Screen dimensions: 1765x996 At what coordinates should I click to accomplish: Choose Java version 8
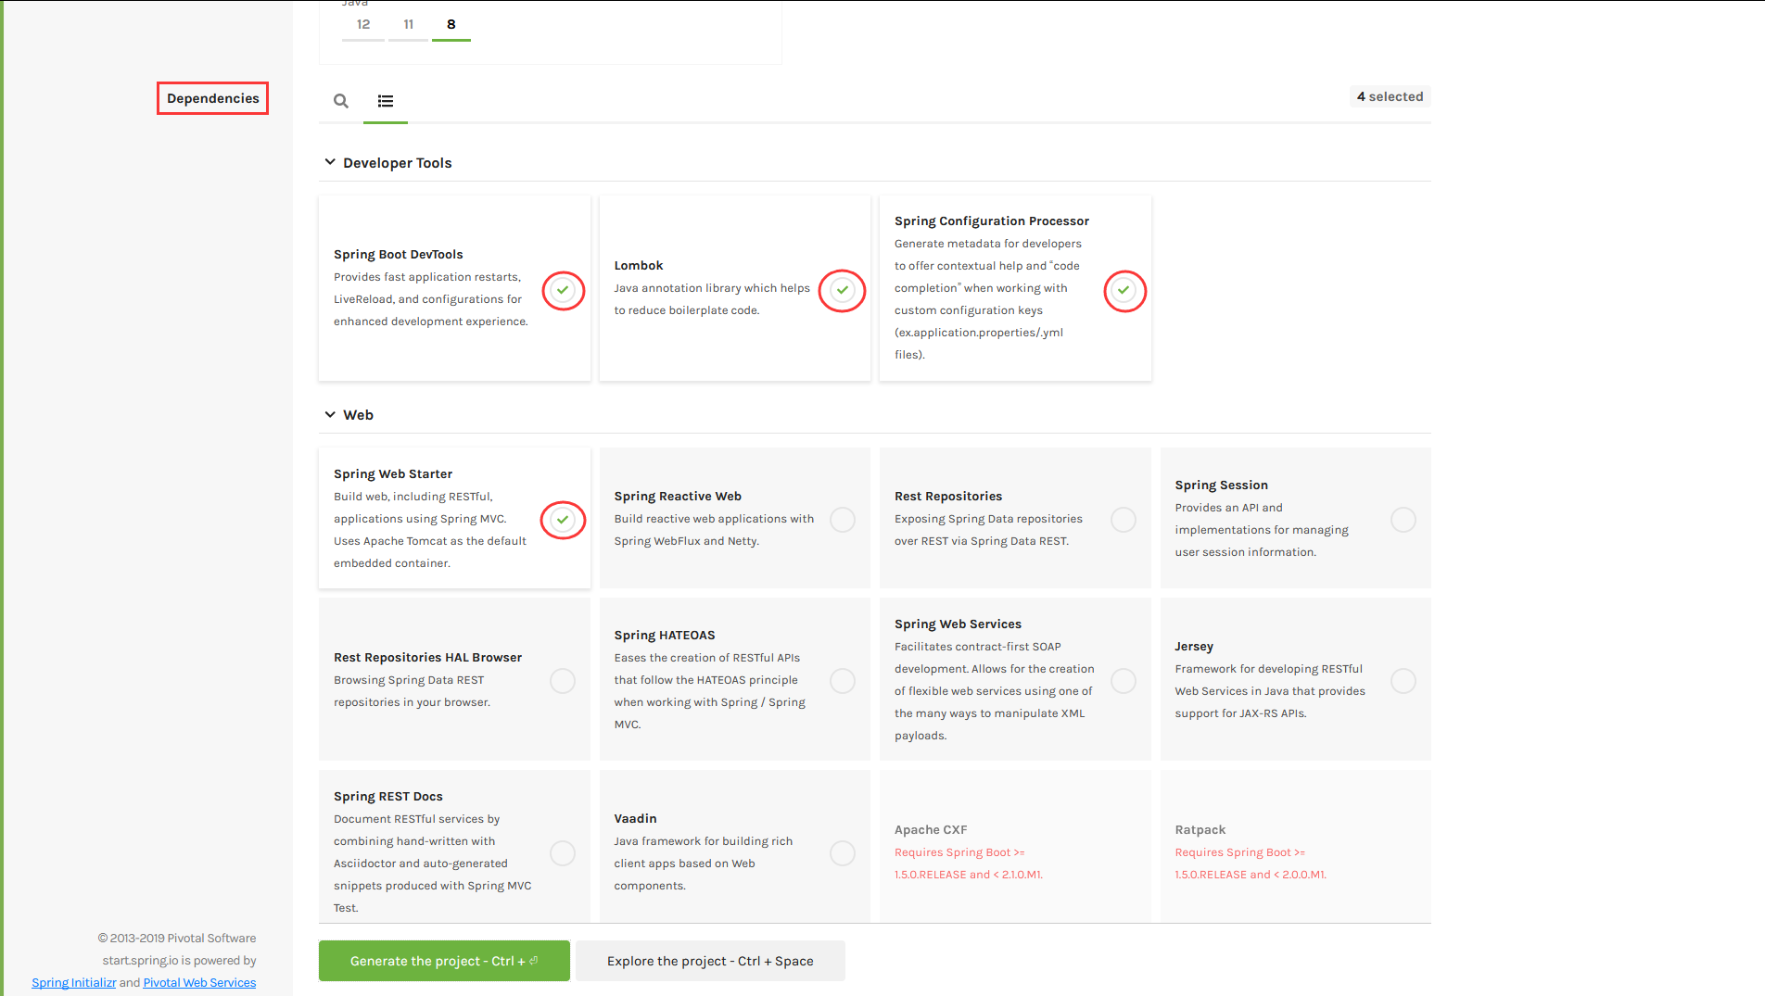[451, 24]
